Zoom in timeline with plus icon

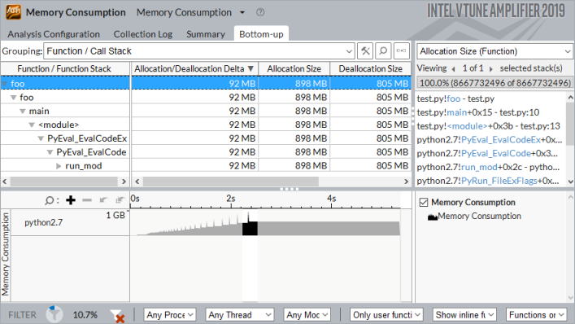coord(71,200)
